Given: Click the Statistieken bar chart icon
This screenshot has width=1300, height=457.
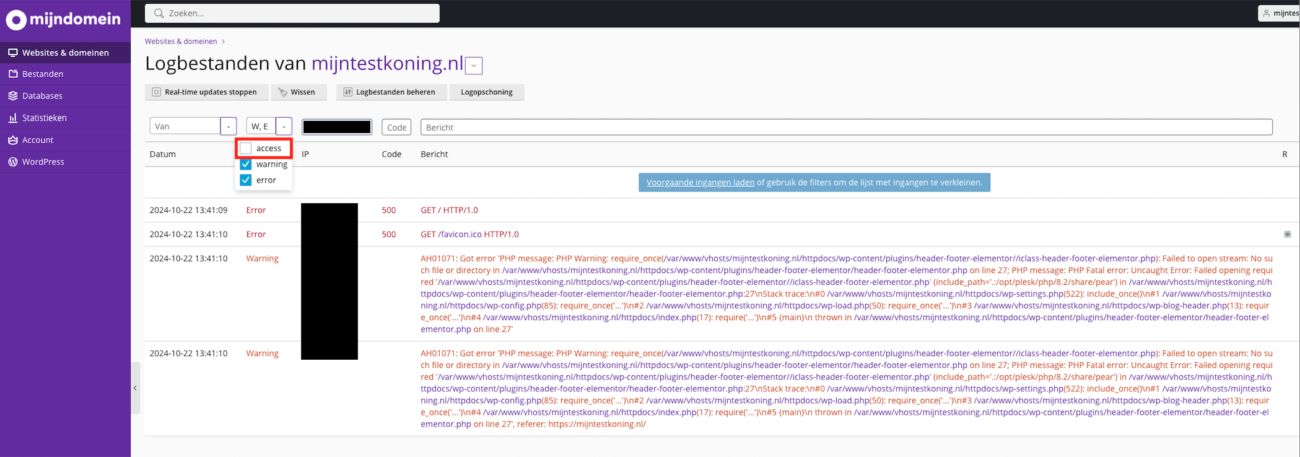Looking at the screenshot, I should click(13, 118).
